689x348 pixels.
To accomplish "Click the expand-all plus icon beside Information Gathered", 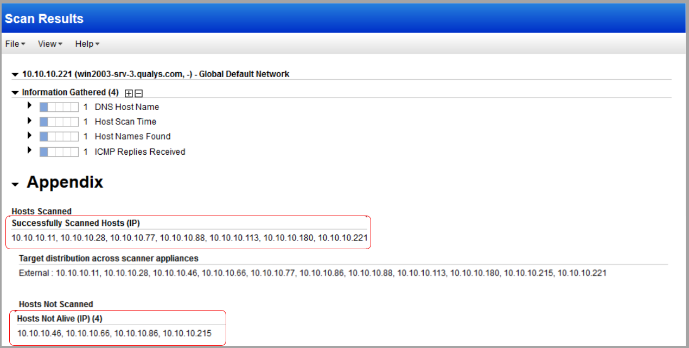I will click(129, 93).
